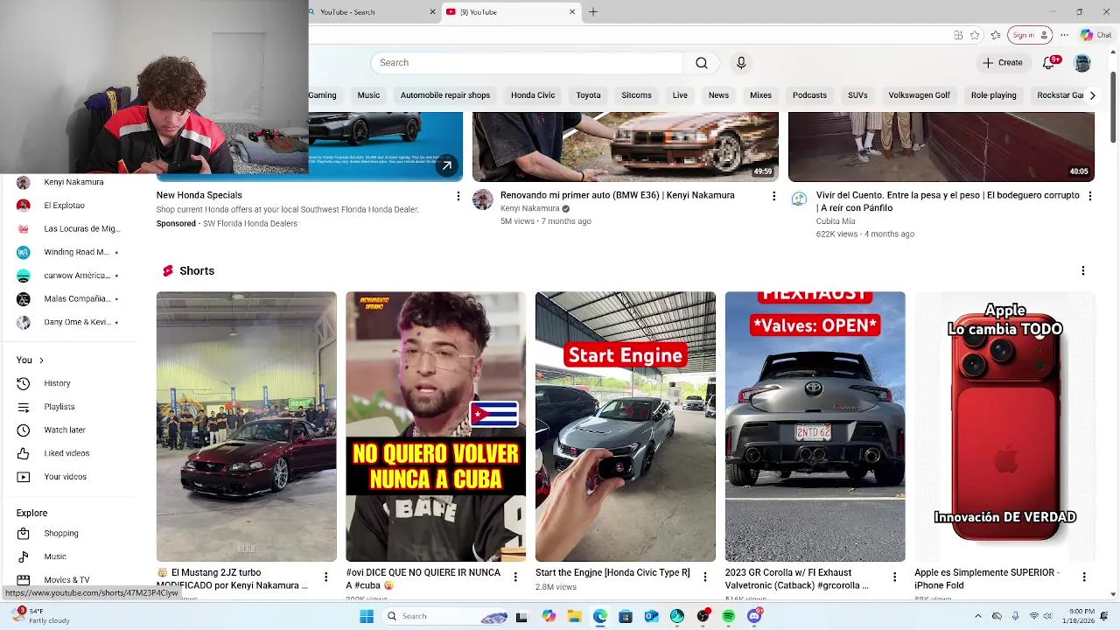Open split screen browser icon
Viewport: 1120px width, 630px height.
(x=958, y=35)
